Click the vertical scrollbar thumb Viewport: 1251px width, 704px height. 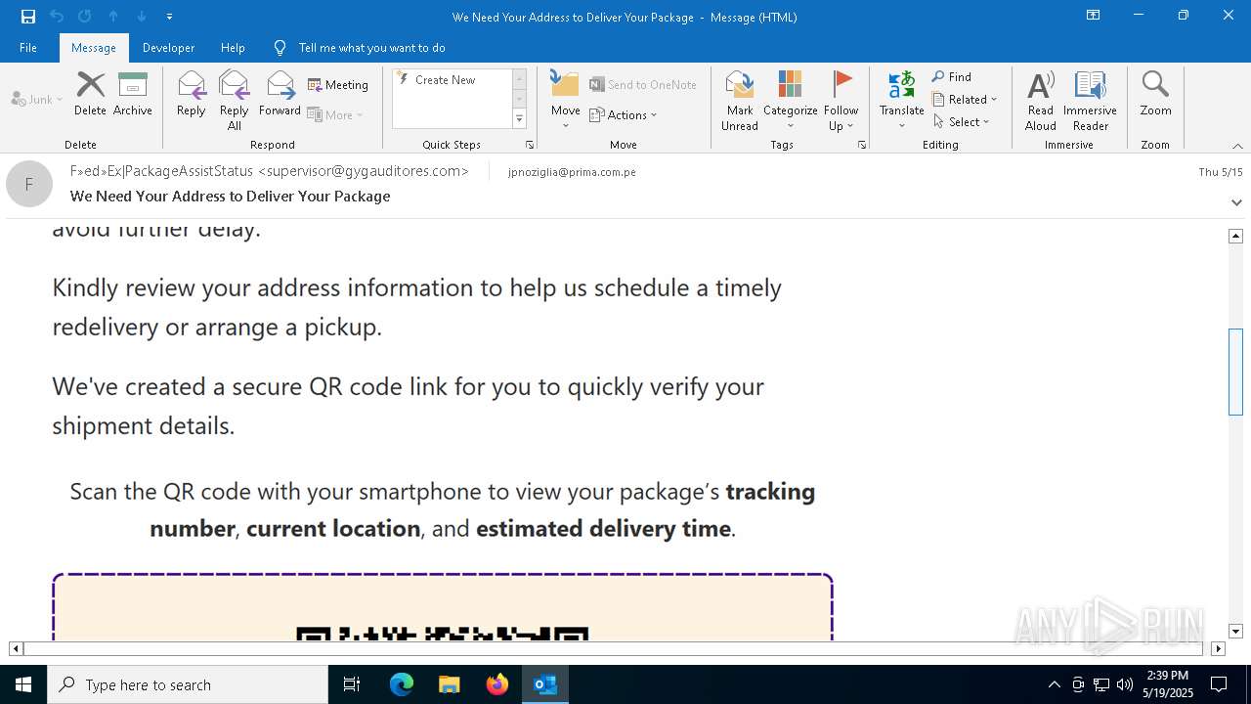(1235, 373)
